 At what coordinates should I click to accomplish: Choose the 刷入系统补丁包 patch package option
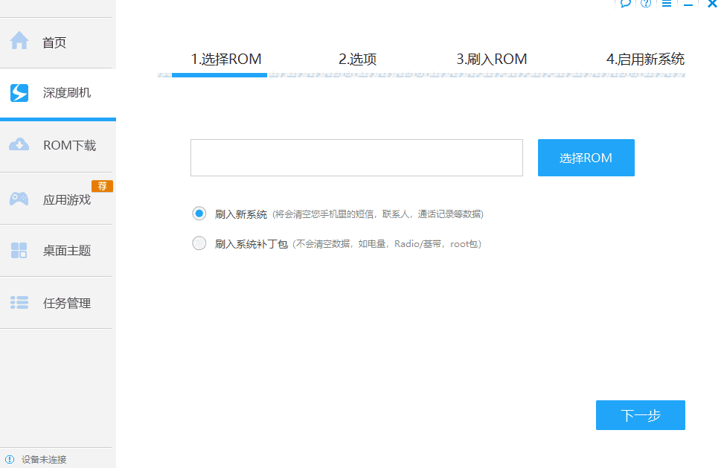click(x=199, y=243)
